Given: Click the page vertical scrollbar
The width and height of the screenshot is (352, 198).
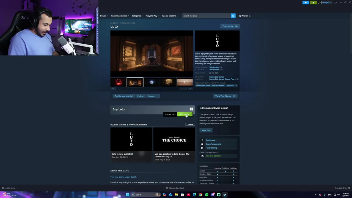Looking at the screenshot, I should coord(351,33).
